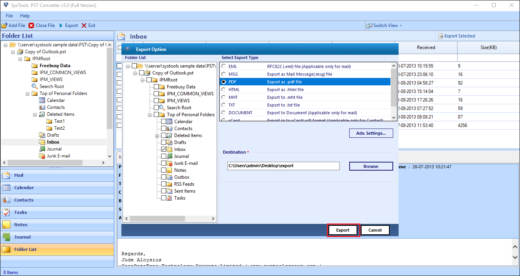This screenshot has height=276, width=520.
Task: Collapse IPMRoot in left Folder List
Action: coord(20,59)
